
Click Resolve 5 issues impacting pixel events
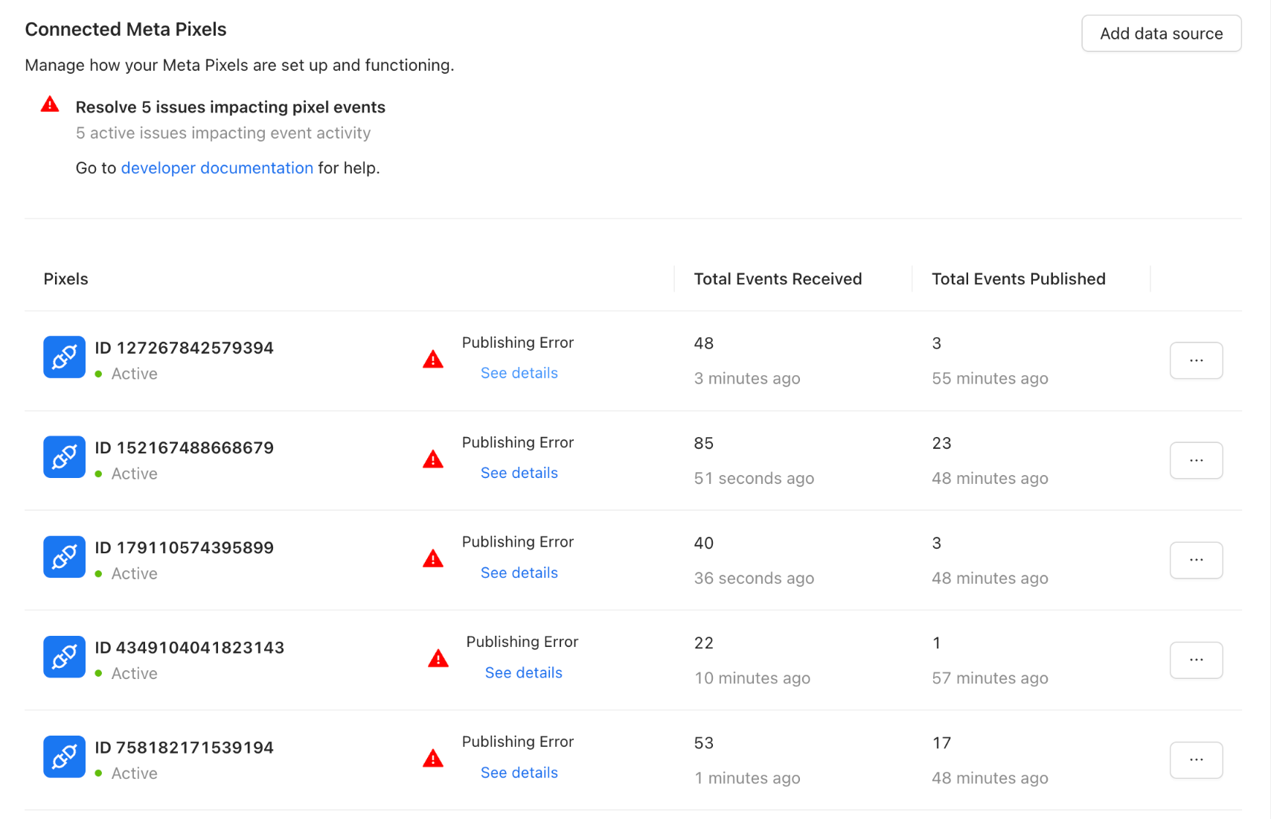[230, 107]
